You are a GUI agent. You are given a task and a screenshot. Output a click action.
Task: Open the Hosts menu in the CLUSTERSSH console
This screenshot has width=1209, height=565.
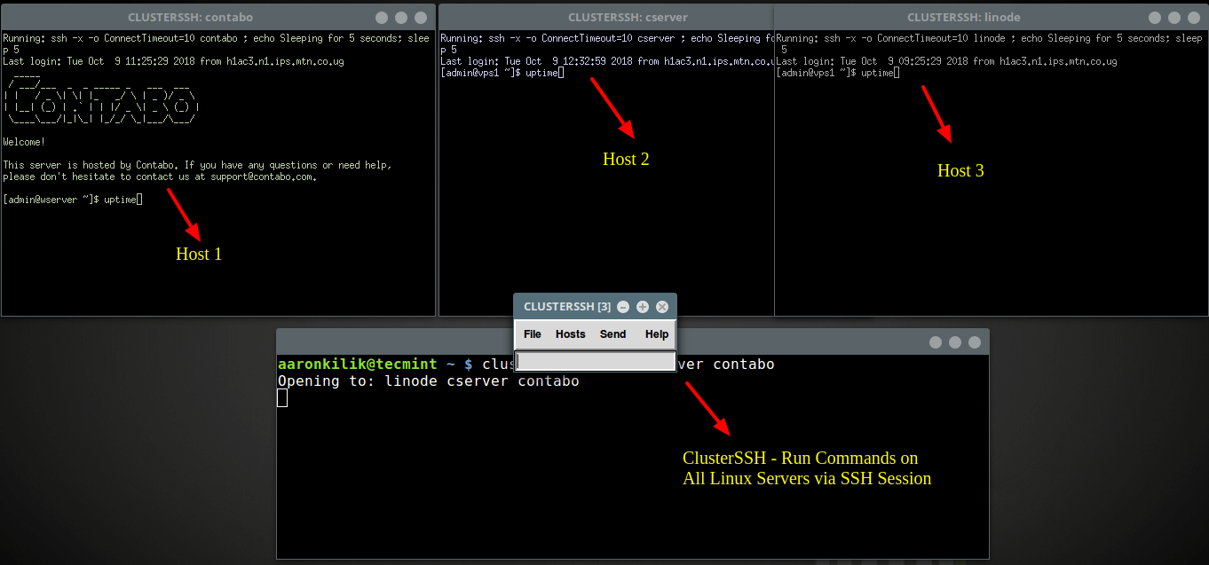(570, 334)
